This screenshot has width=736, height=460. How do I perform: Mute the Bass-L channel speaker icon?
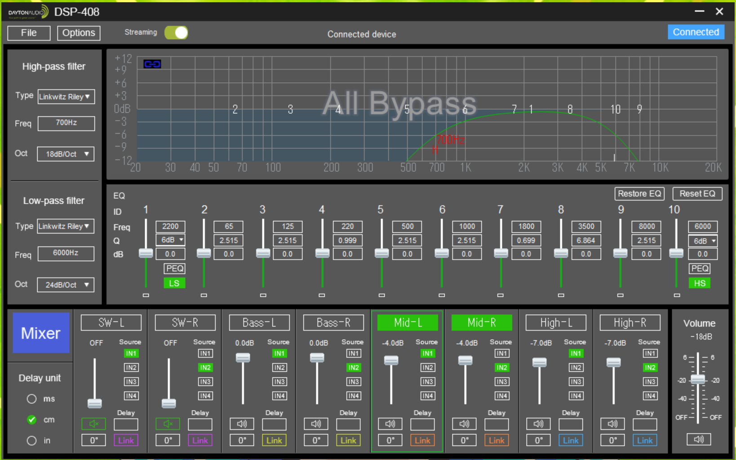pos(242,424)
